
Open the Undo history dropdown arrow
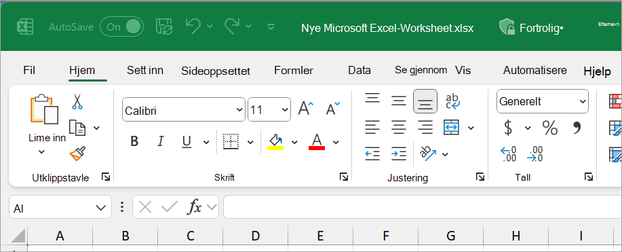(210, 26)
